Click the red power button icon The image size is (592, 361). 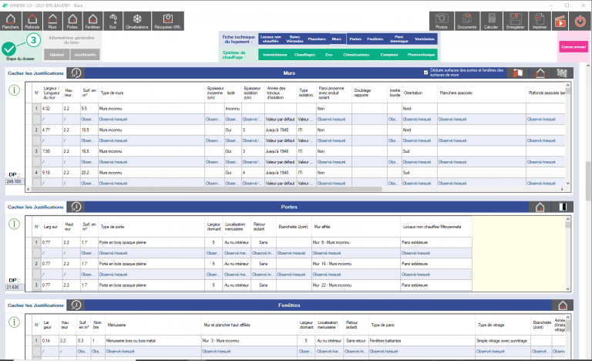pyautogui.click(x=579, y=22)
